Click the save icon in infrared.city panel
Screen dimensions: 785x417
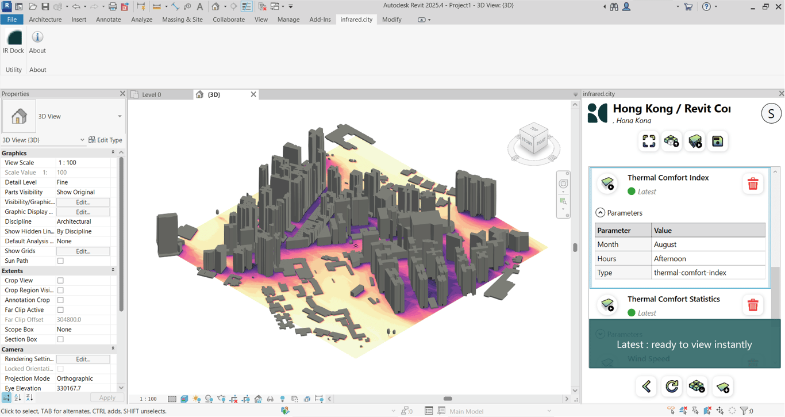click(x=717, y=141)
